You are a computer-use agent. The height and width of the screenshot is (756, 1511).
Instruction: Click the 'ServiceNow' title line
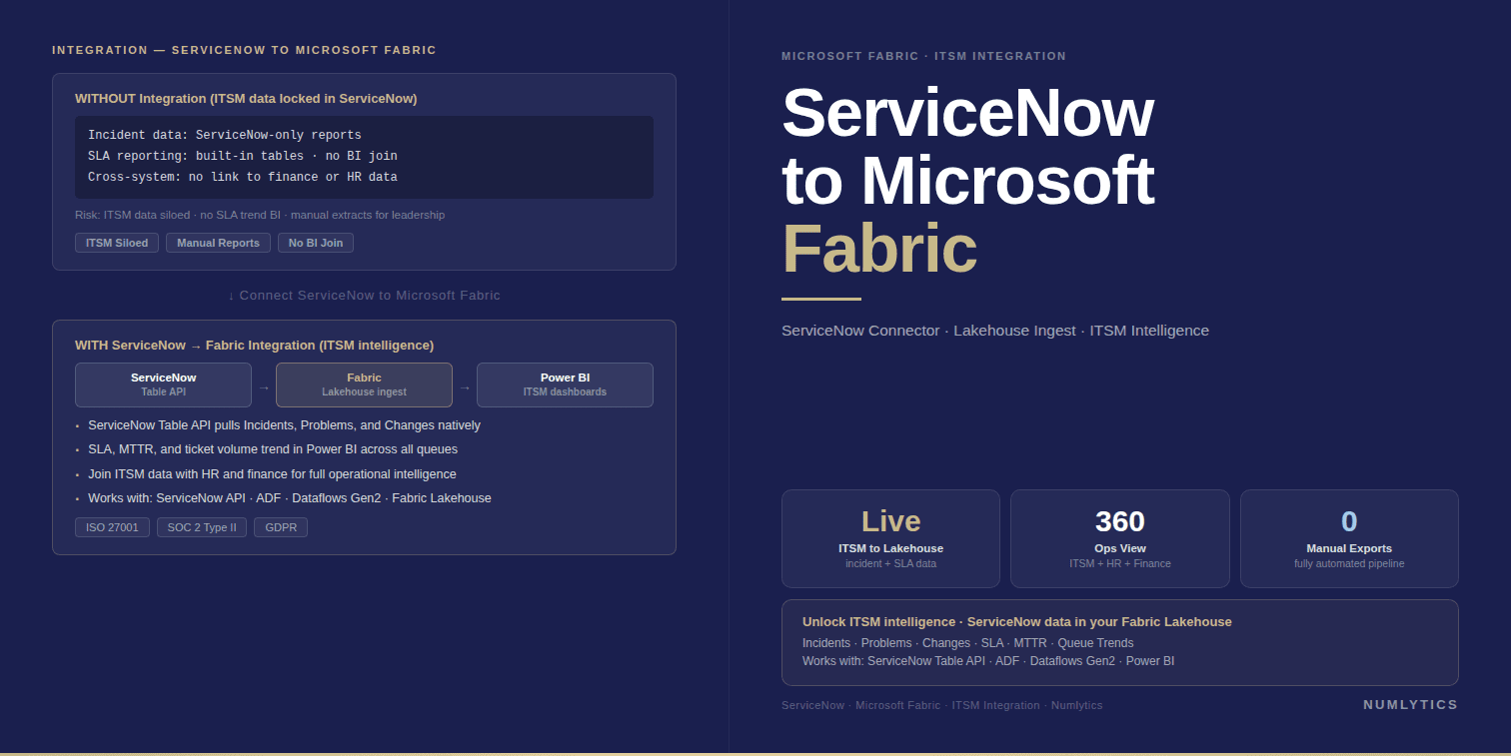[x=967, y=113]
